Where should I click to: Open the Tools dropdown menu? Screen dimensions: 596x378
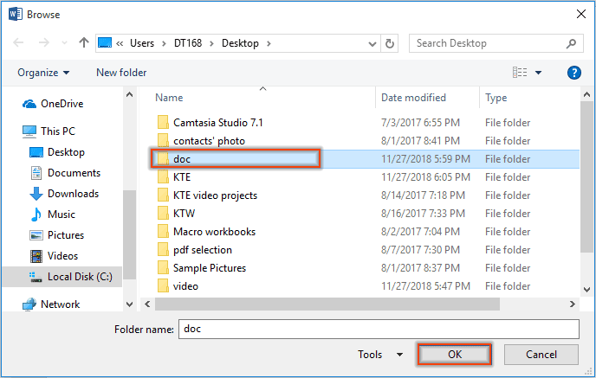[379, 355]
